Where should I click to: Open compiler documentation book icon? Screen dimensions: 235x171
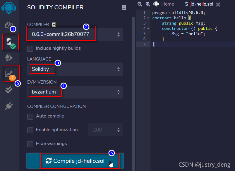[x=124, y=7]
